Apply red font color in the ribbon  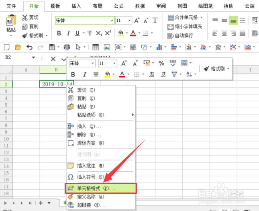(x=133, y=33)
